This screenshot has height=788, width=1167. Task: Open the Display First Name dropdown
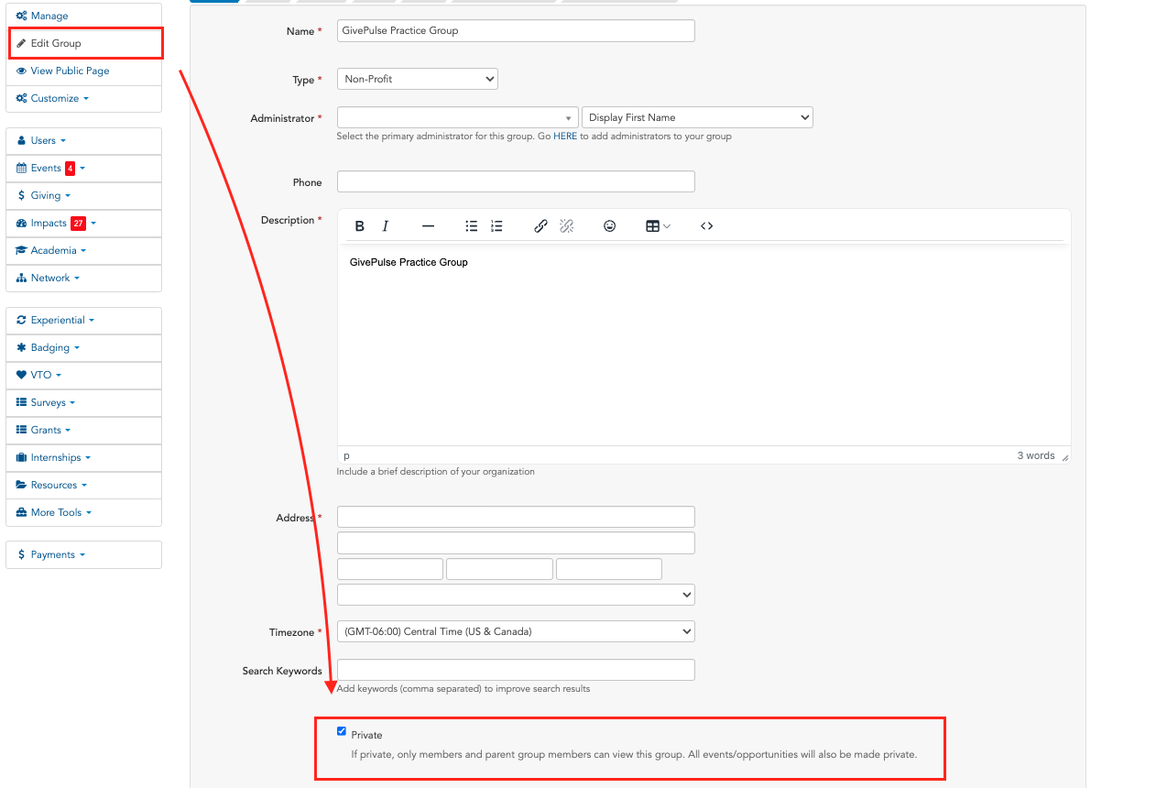pyautogui.click(x=697, y=117)
